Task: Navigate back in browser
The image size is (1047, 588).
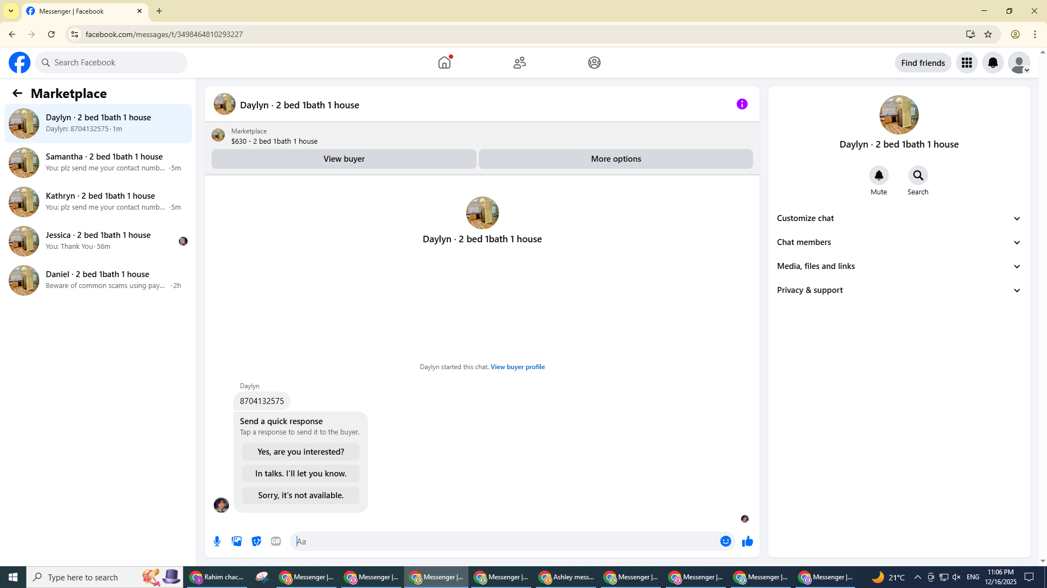Action: pyautogui.click(x=12, y=34)
